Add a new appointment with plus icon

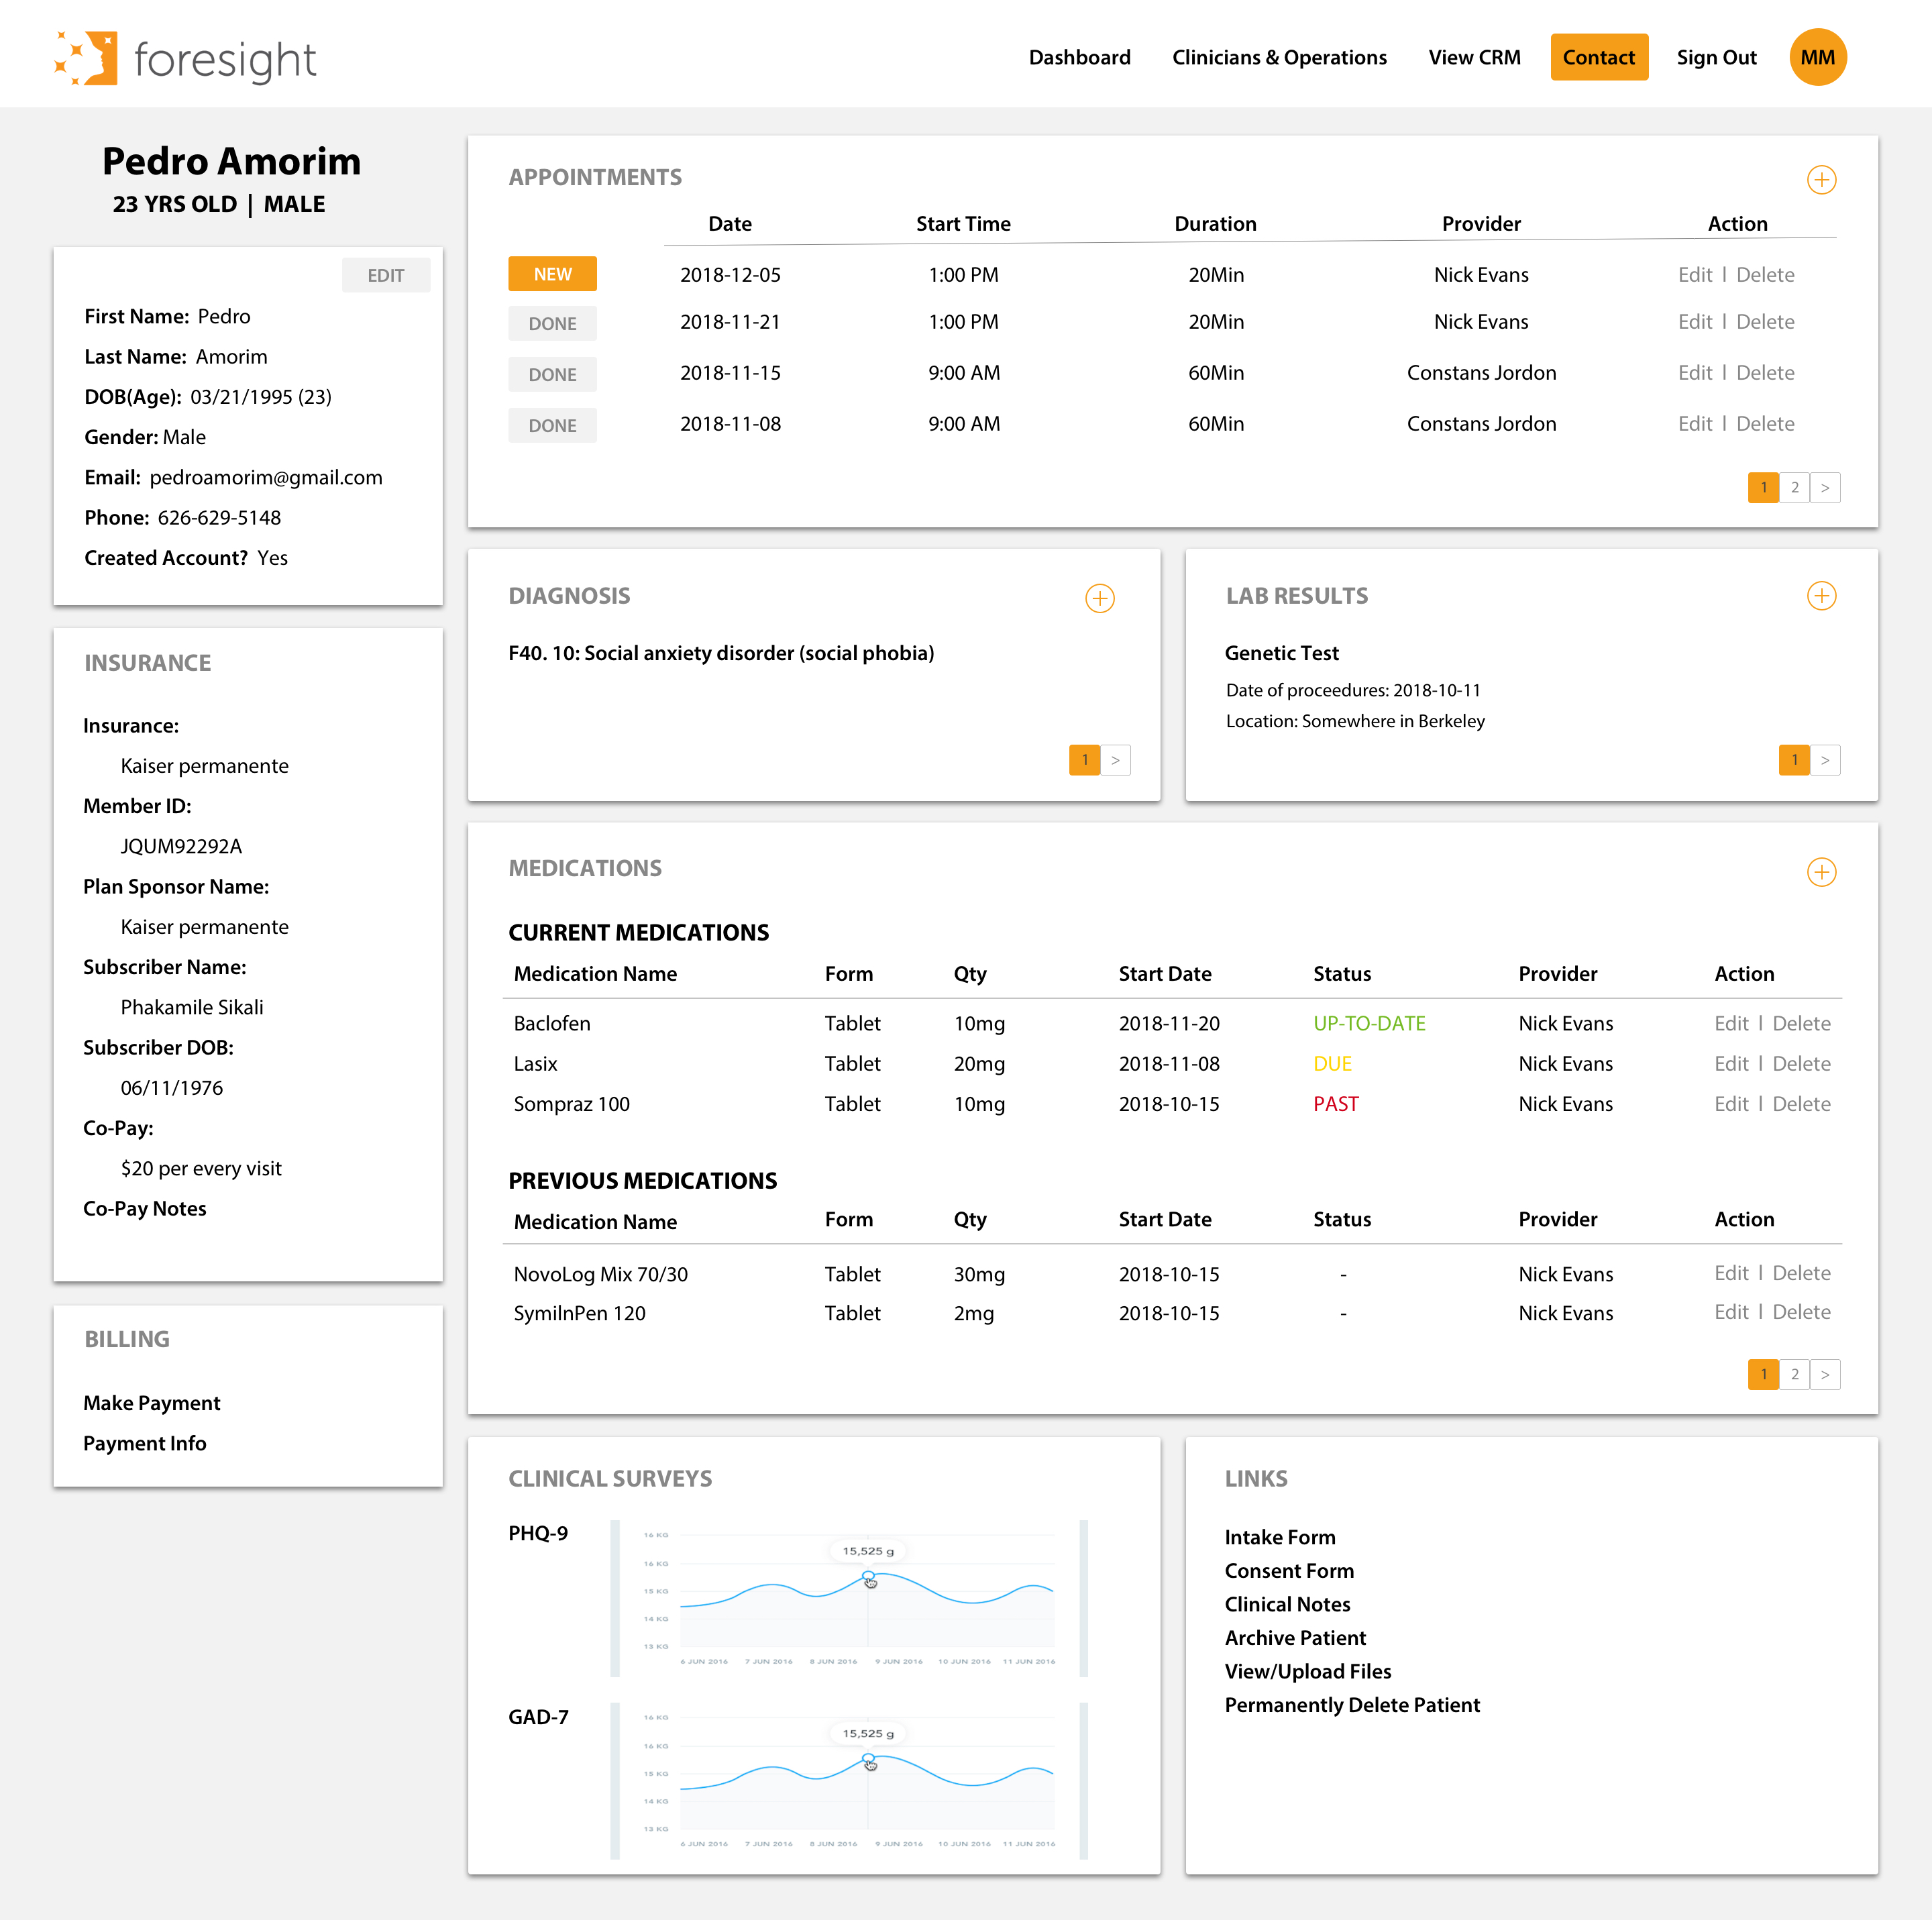click(1821, 180)
